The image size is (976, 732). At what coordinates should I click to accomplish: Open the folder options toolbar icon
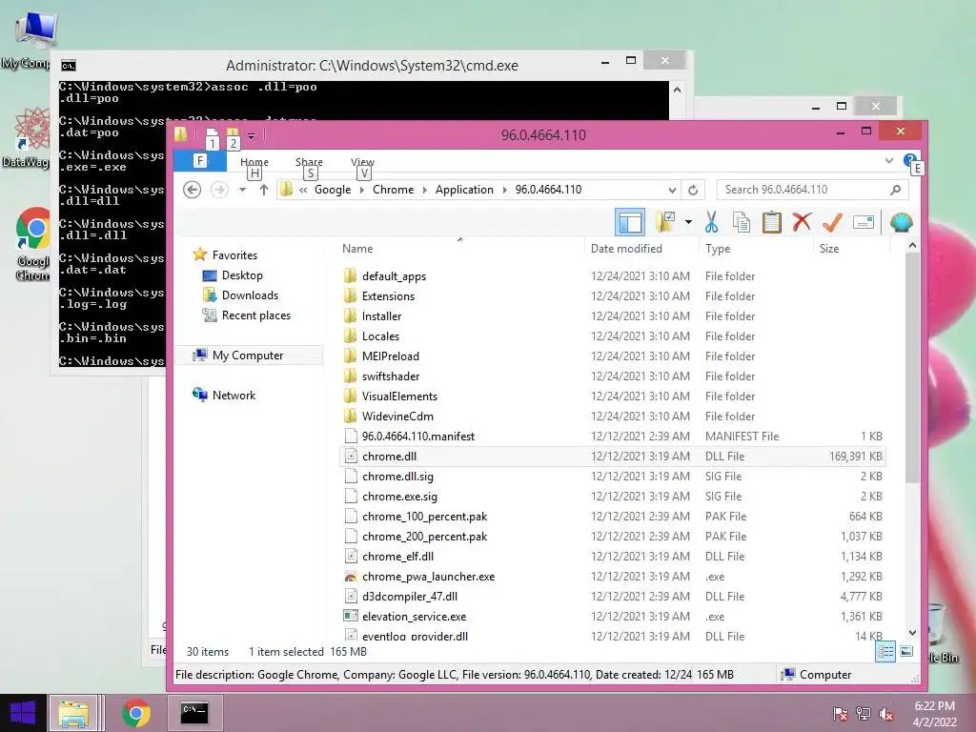coord(664,221)
